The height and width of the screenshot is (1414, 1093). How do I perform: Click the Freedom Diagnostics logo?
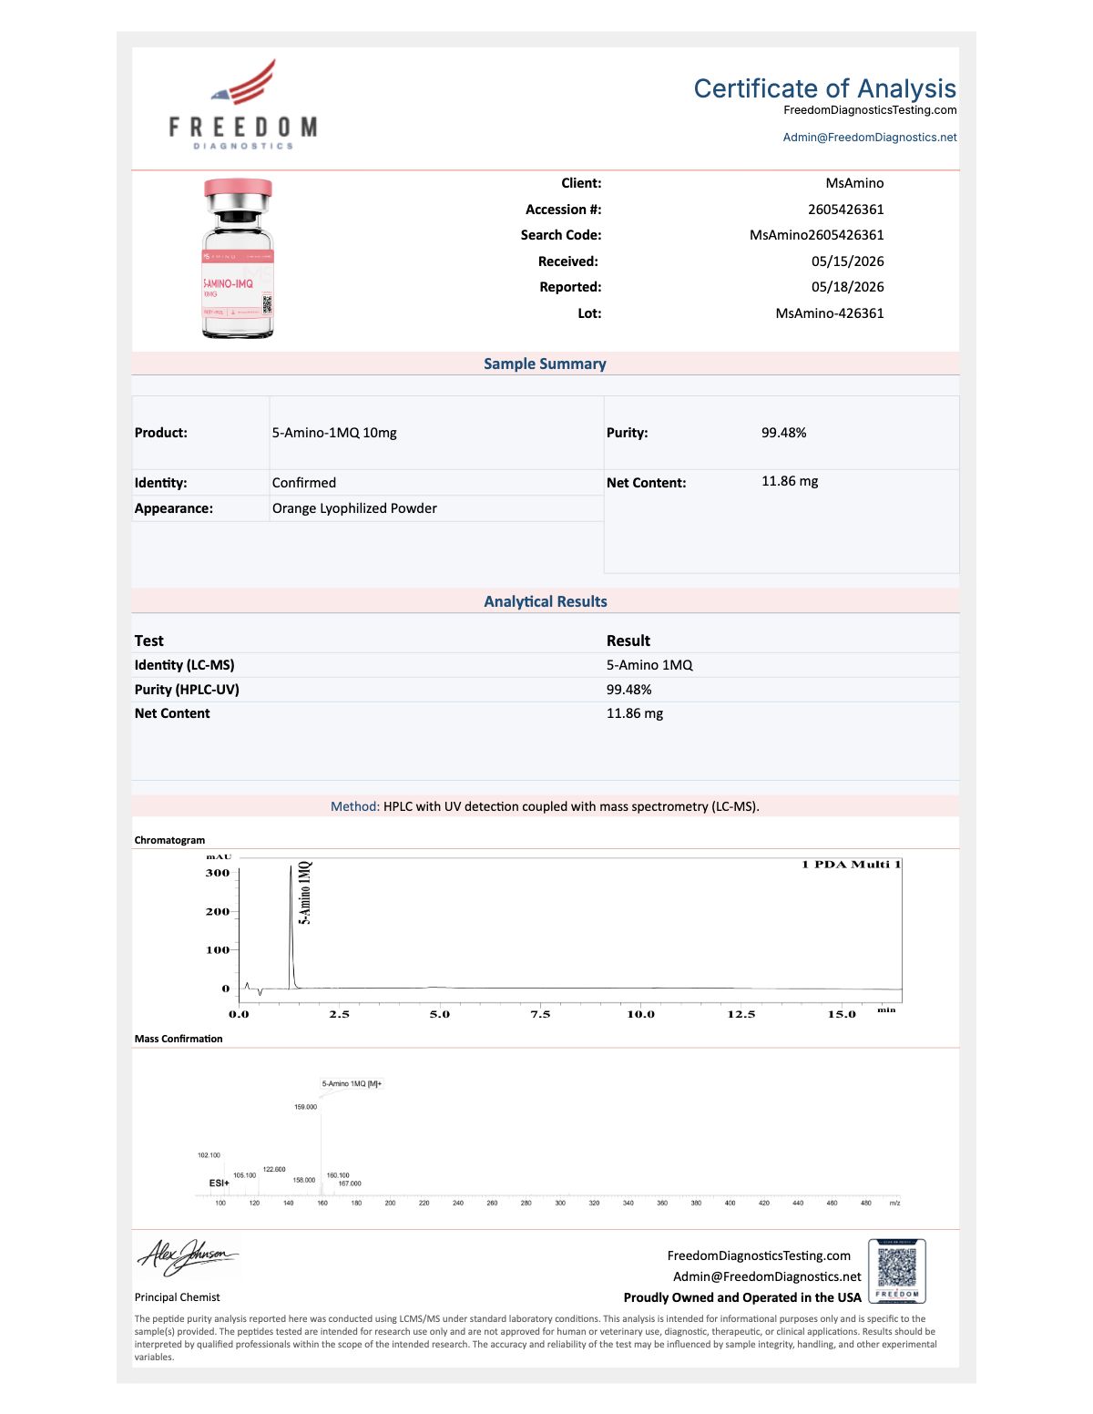[243, 105]
